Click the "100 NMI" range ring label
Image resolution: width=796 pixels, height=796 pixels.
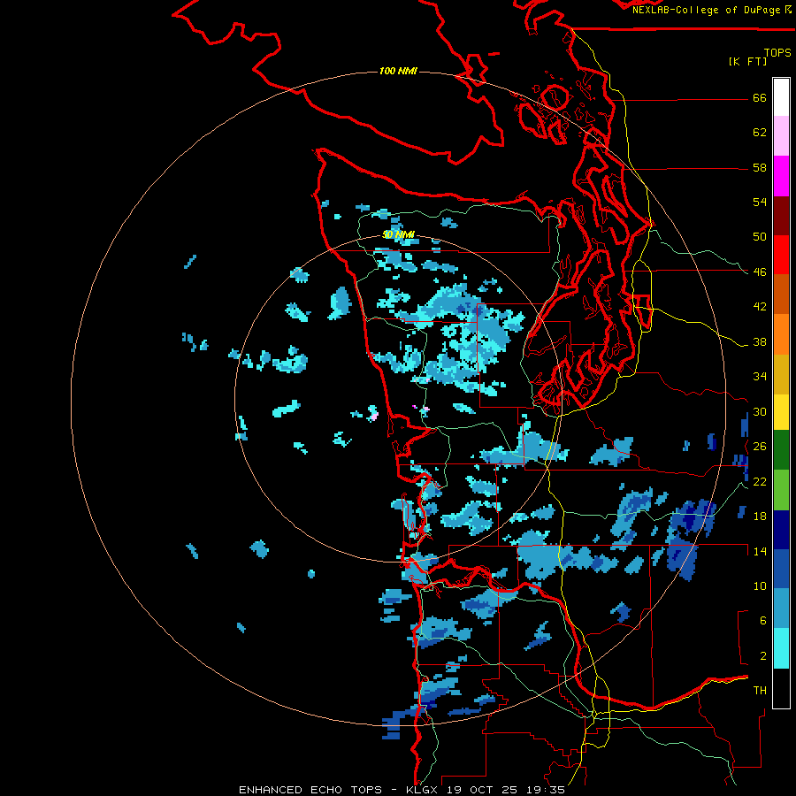[398, 71]
